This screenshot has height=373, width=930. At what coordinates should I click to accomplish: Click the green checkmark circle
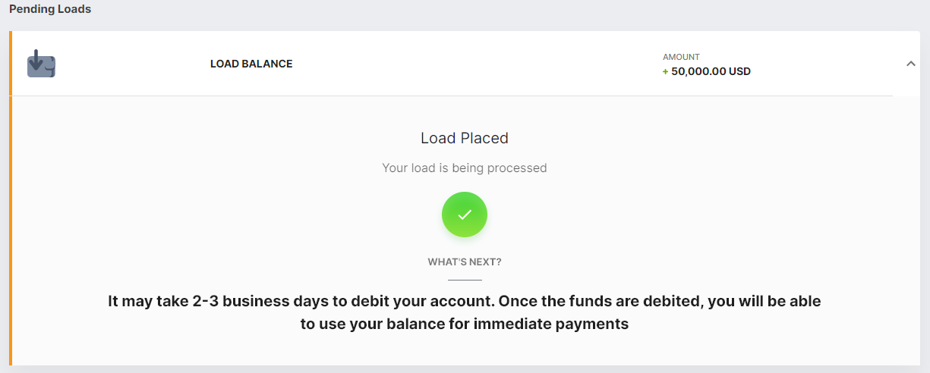pyautogui.click(x=465, y=215)
